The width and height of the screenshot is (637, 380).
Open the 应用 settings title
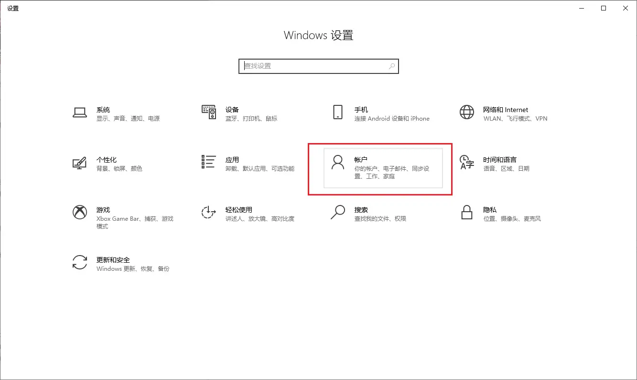(x=232, y=160)
